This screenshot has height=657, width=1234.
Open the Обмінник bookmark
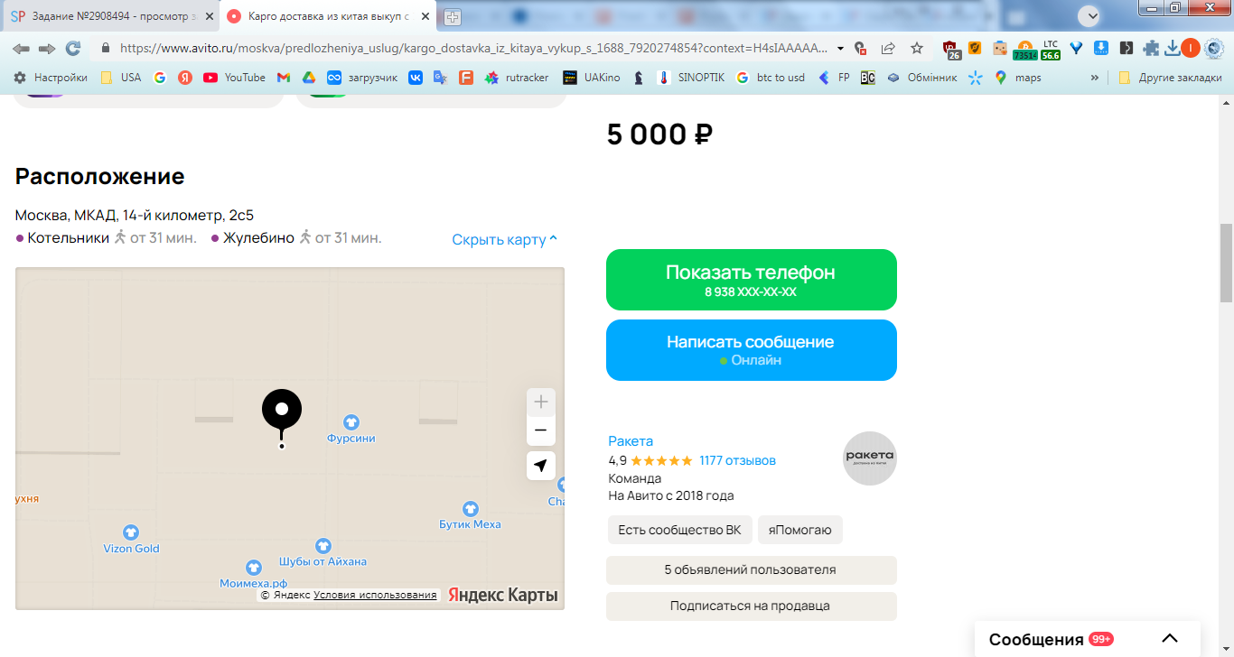pyautogui.click(x=922, y=78)
